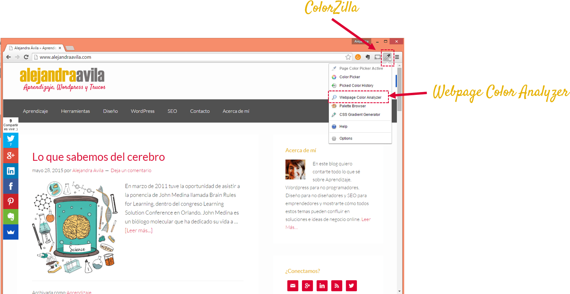Screen dimensions: 570x294
Task: Click the scrollbar up arrow
Action: (x=399, y=65)
